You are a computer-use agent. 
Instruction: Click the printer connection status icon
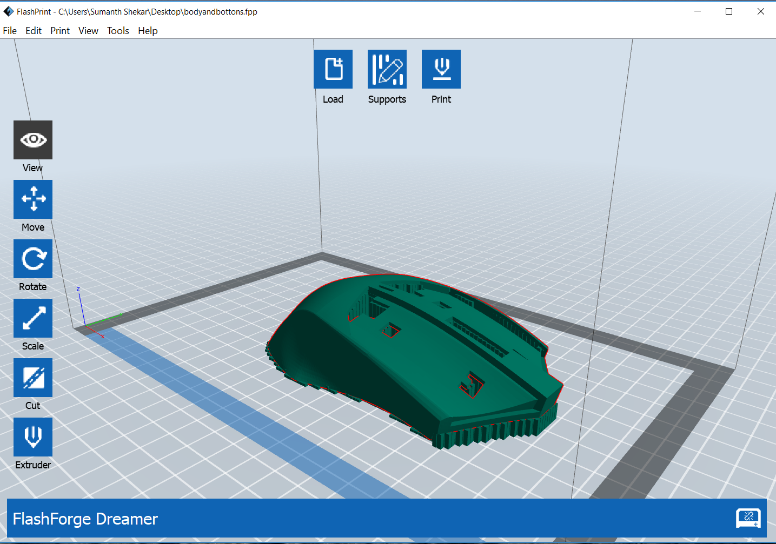pos(748,518)
